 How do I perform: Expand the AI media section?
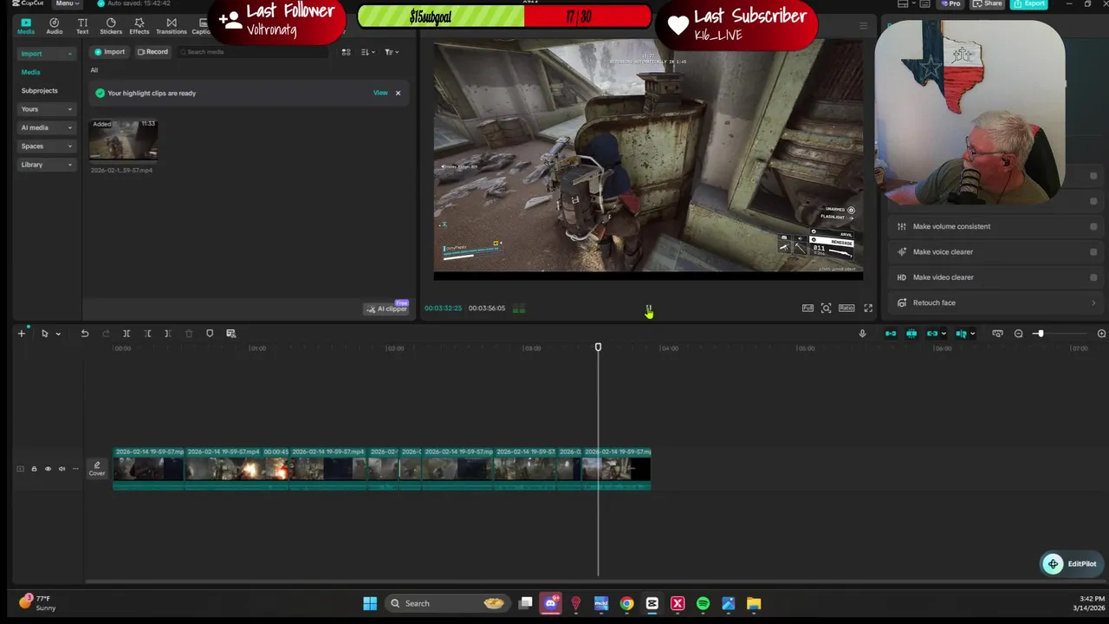[x=46, y=127]
